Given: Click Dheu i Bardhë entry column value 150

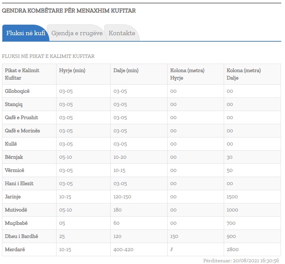Looking at the screenshot, I should coord(174,236).
